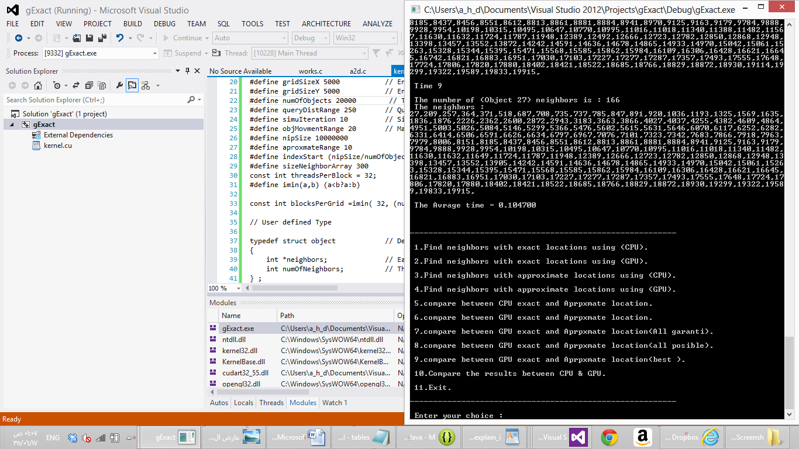This screenshot has width=799, height=449.
Task: Open the ANALYZE menu
Action: 377,24
